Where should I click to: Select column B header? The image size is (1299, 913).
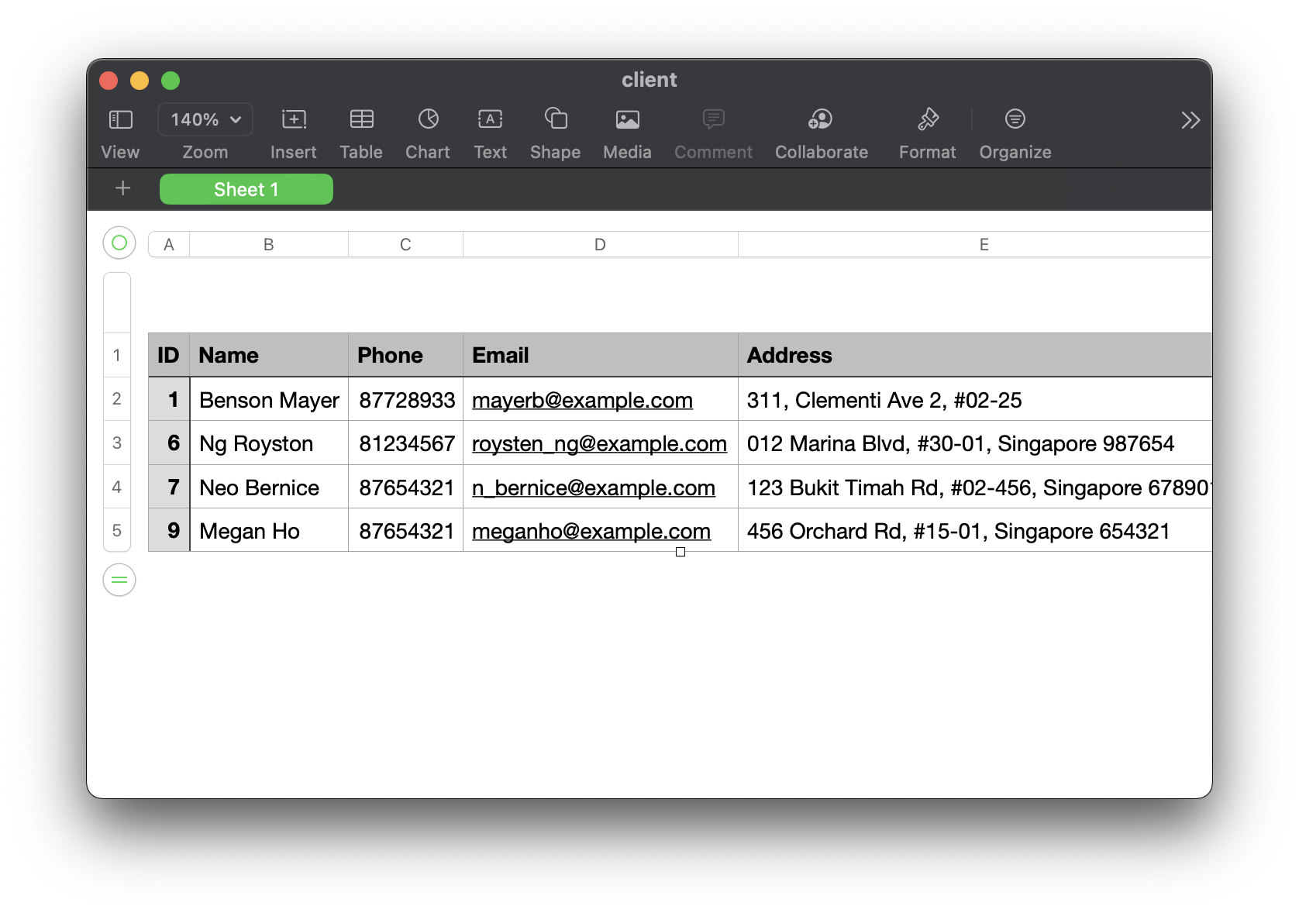tap(269, 244)
